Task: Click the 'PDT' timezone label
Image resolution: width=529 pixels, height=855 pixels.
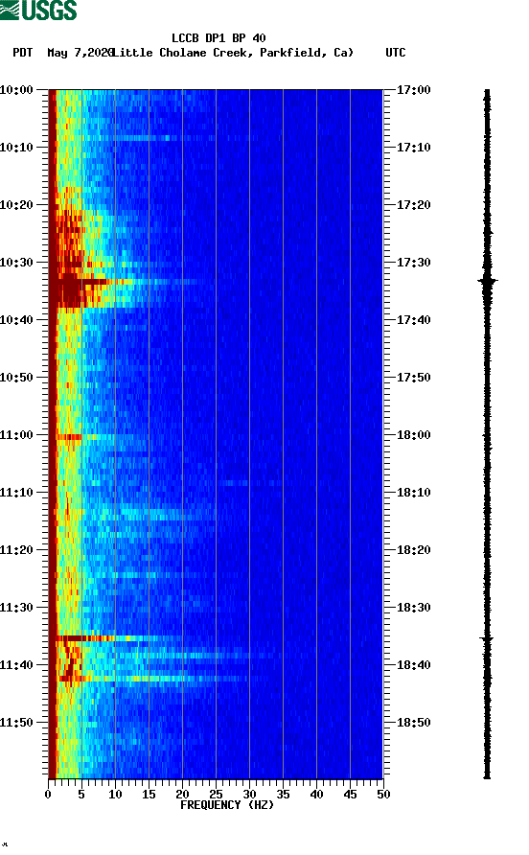Action: (x=23, y=53)
